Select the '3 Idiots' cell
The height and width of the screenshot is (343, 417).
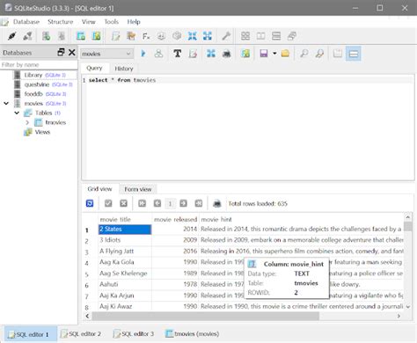pos(125,240)
